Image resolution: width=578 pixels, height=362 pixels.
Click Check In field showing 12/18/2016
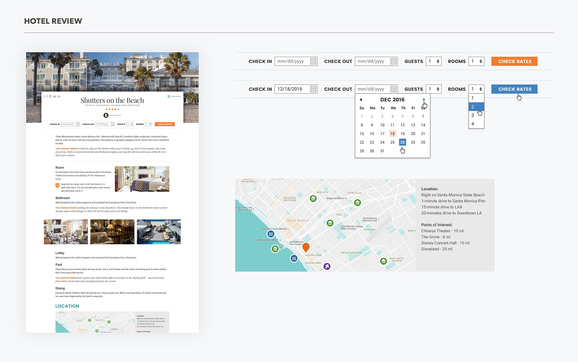[296, 89]
